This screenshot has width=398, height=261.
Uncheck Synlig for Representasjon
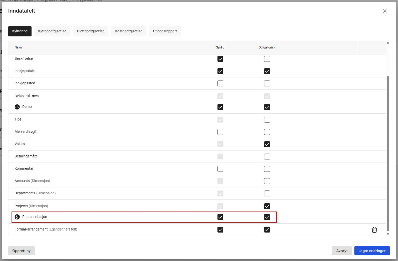pyautogui.click(x=220, y=217)
